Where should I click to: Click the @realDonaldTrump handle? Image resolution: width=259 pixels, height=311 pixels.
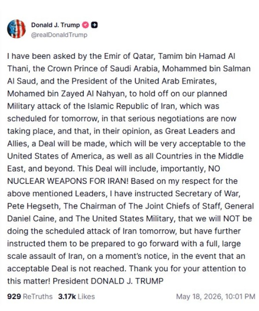click(x=59, y=35)
